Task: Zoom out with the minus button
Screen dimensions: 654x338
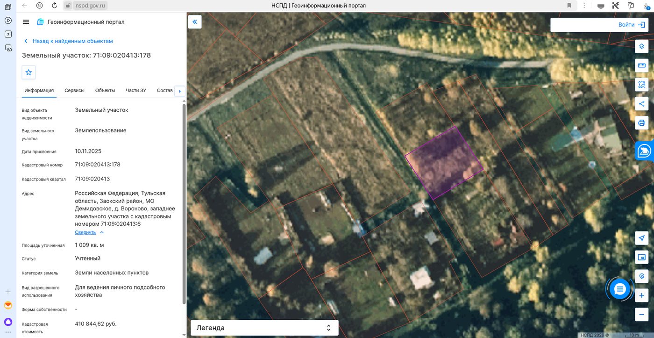Action: 642,314
